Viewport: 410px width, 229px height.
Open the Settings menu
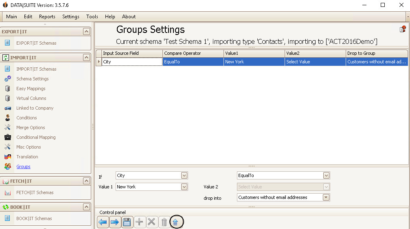[70, 16]
